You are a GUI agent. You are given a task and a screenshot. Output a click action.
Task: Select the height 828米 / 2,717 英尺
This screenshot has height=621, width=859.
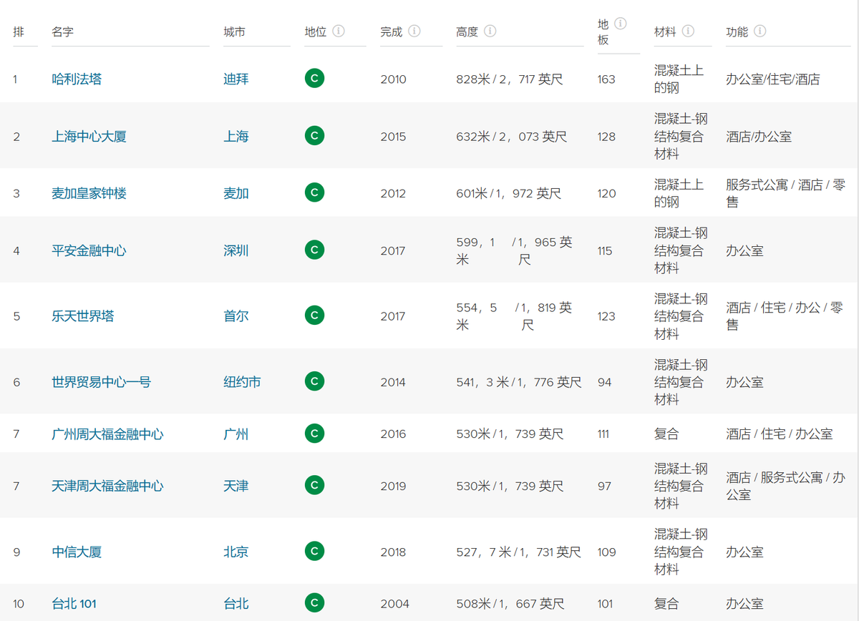[x=510, y=79]
